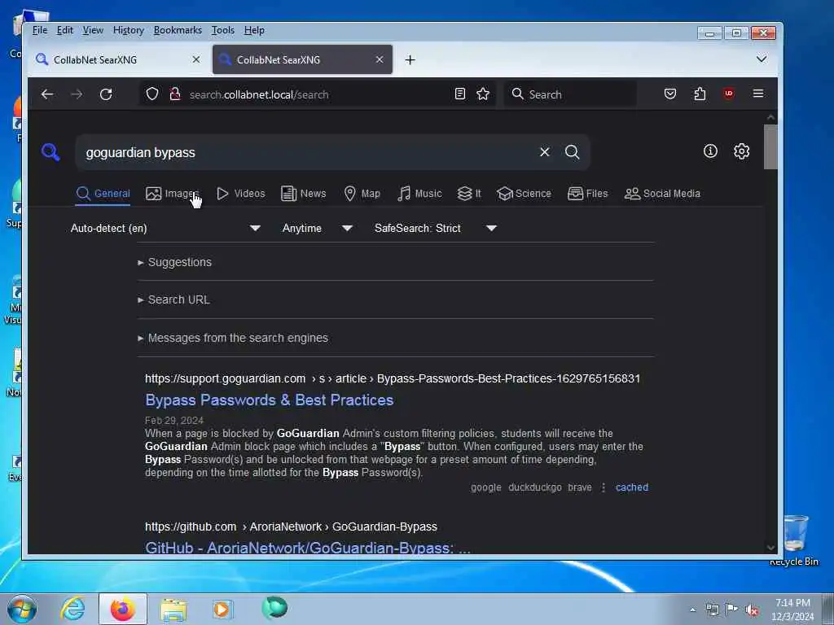Screen dimensions: 834x625
Task: Toggle reader view in address bar
Action: [x=460, y=94]
